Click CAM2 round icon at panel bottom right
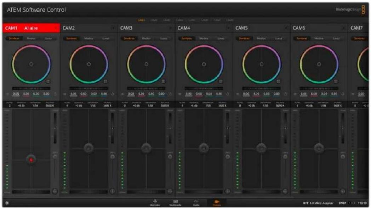The width and height of the screenshot is (371, 208). coord(113,191)
